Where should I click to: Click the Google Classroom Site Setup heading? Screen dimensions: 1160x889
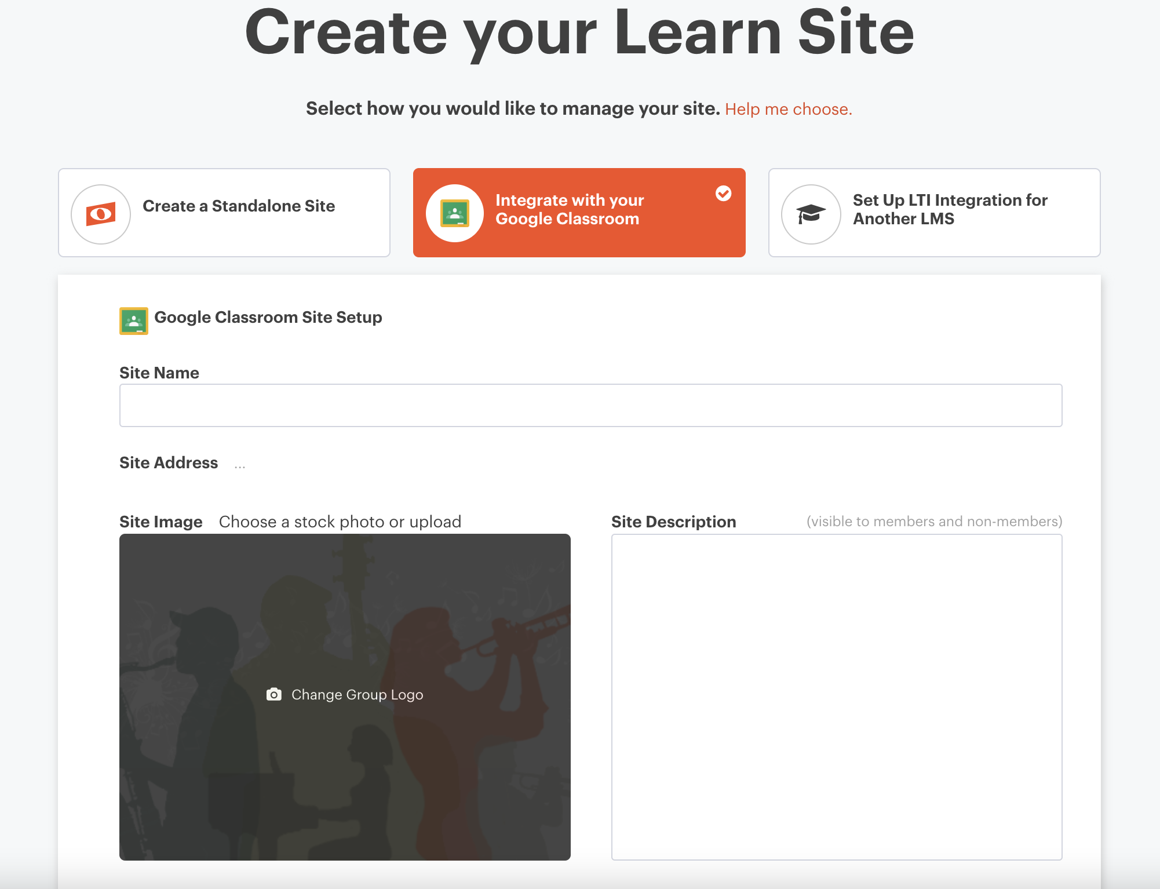(268, 318)
